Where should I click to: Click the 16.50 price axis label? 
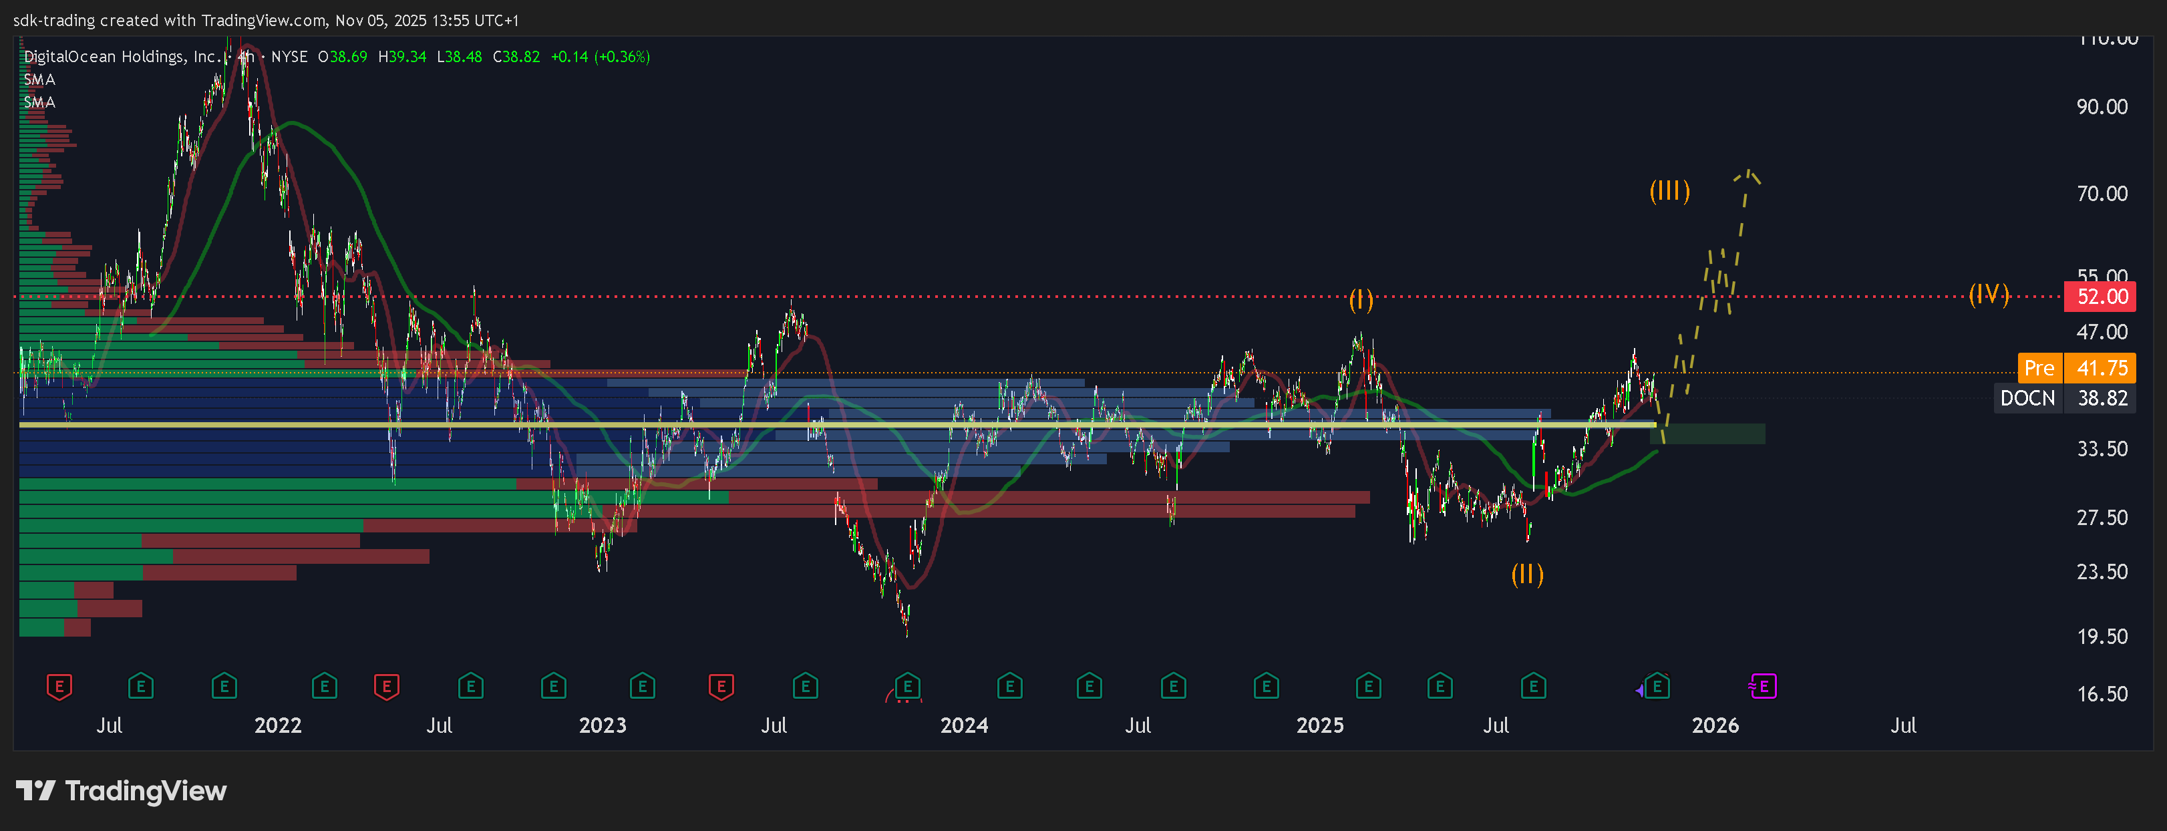2102,694
